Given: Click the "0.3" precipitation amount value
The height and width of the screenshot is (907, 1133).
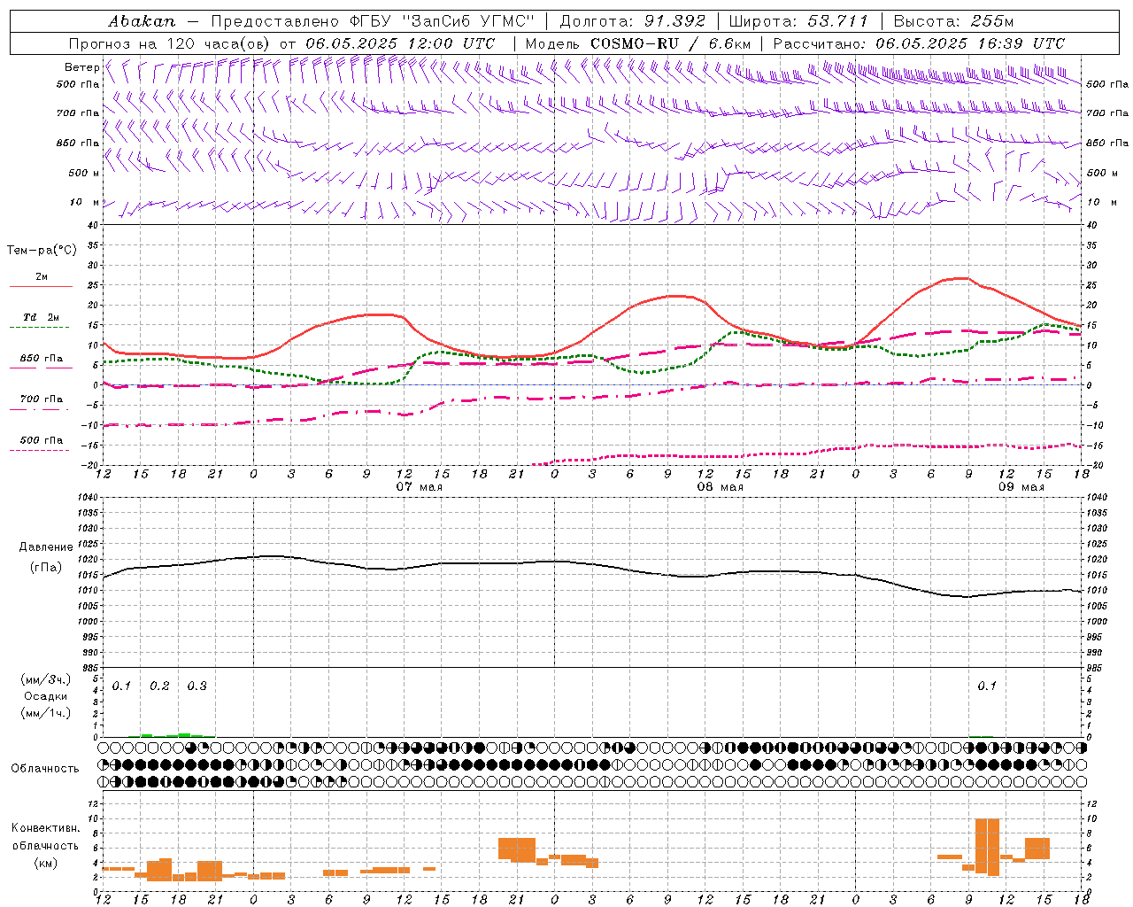Looking at the screenshot, I should tap(197, 686).
